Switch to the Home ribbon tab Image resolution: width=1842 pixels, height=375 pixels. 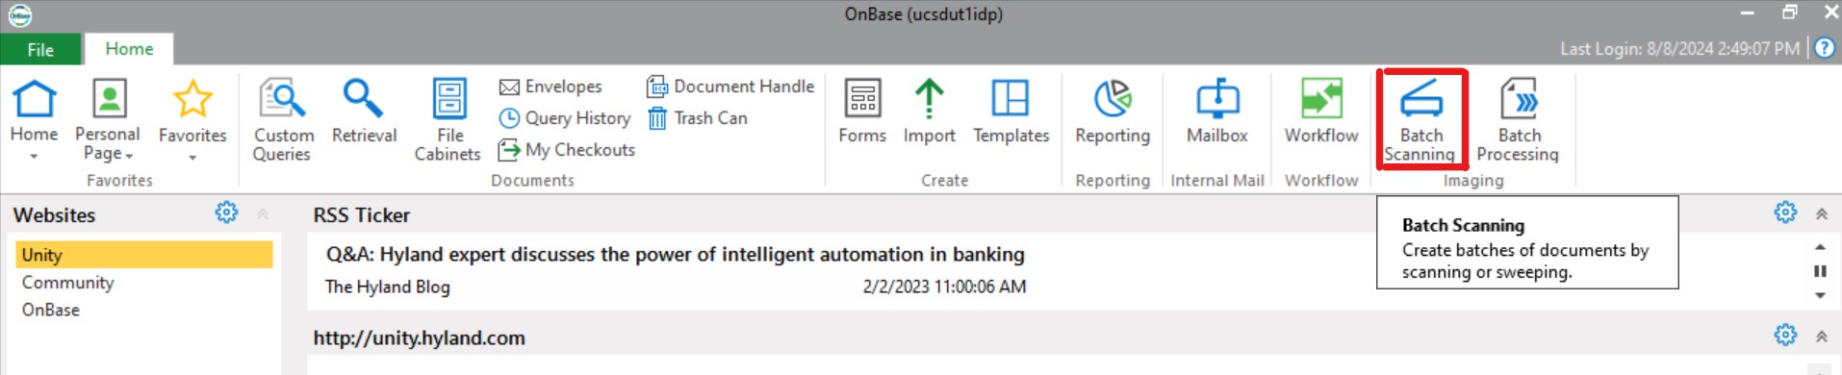coord(129,49)
